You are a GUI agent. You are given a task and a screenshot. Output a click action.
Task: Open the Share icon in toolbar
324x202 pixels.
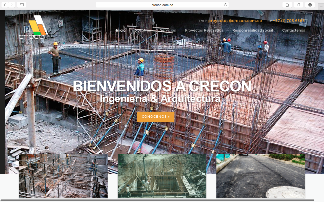point(287,5)
